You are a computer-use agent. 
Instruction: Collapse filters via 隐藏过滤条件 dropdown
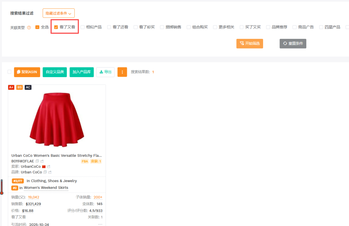click(58, 13)
